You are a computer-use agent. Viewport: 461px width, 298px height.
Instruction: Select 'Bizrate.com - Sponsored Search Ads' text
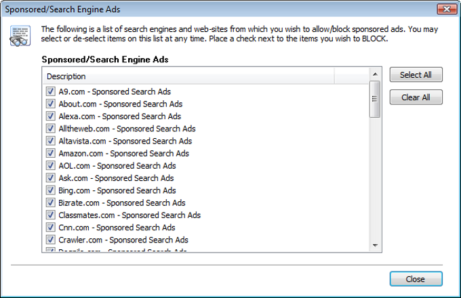(122, 203)
